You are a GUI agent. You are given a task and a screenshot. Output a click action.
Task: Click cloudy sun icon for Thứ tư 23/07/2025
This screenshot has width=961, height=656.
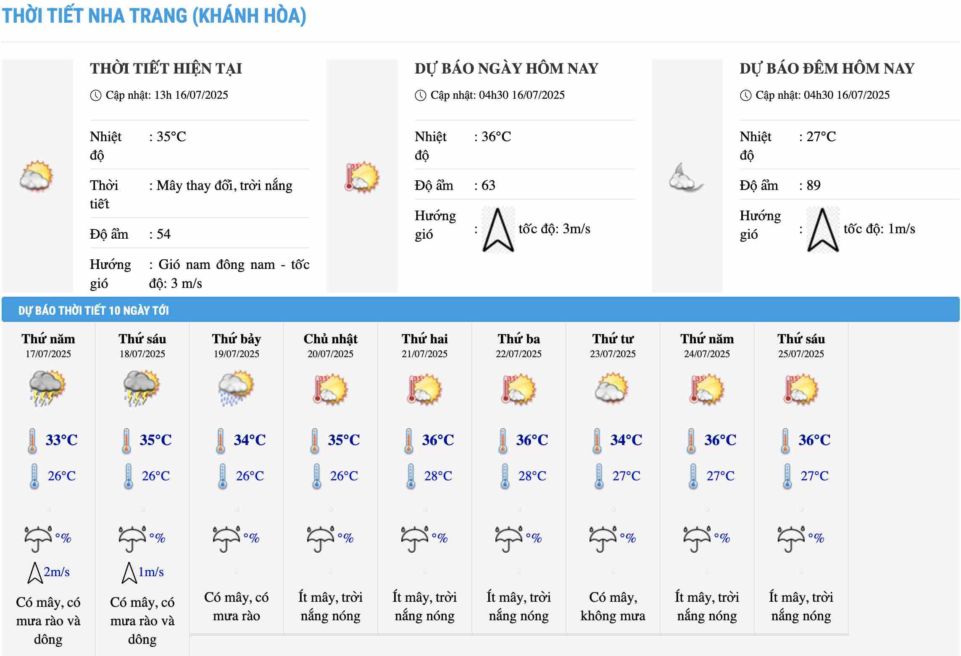click(612, 388)
